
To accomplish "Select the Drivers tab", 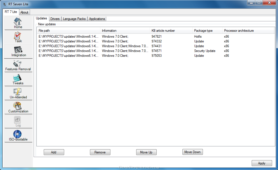I will pyautogui.click(x=55, y=19).
